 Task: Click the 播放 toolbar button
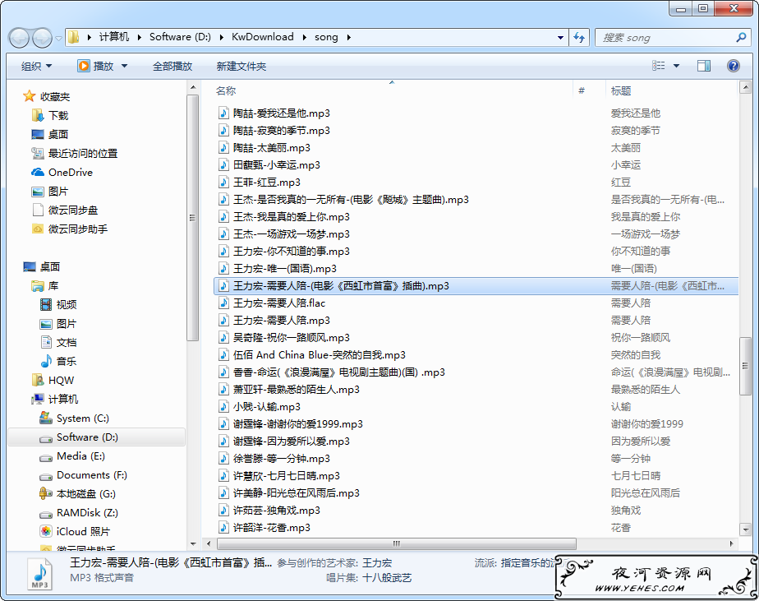96,66
